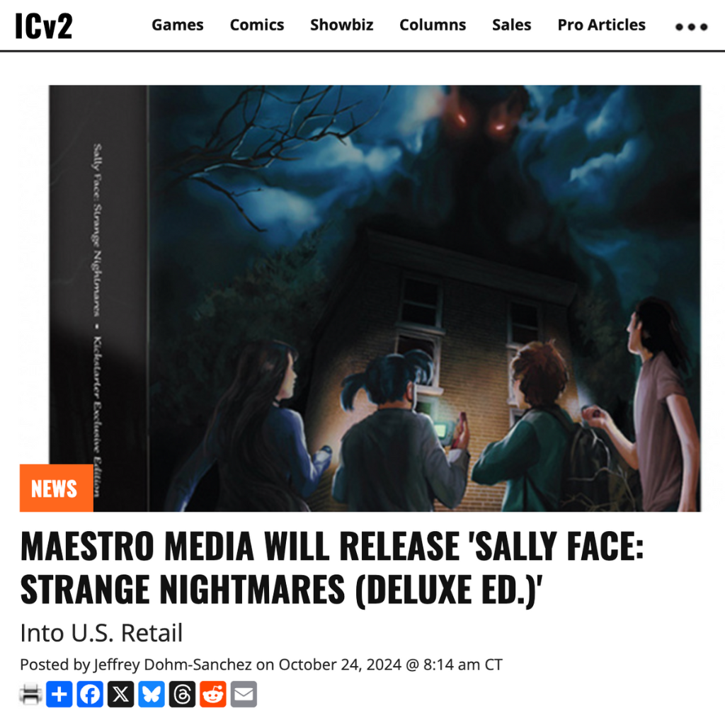Image resolution: width=725 pixels, height=725 pixels.
Task: Open the blue plus share icon
Action: pos(59,694)
